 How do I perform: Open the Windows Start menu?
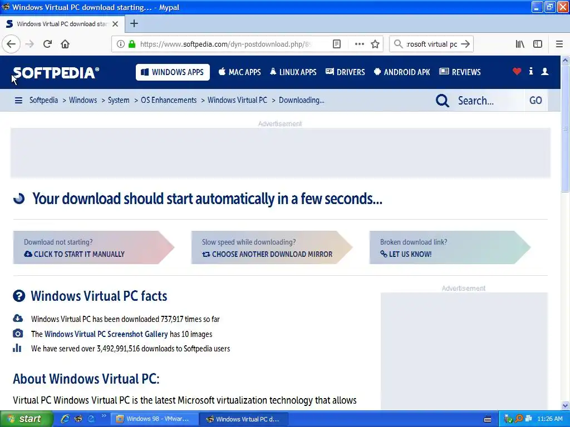tap(27, 419)
